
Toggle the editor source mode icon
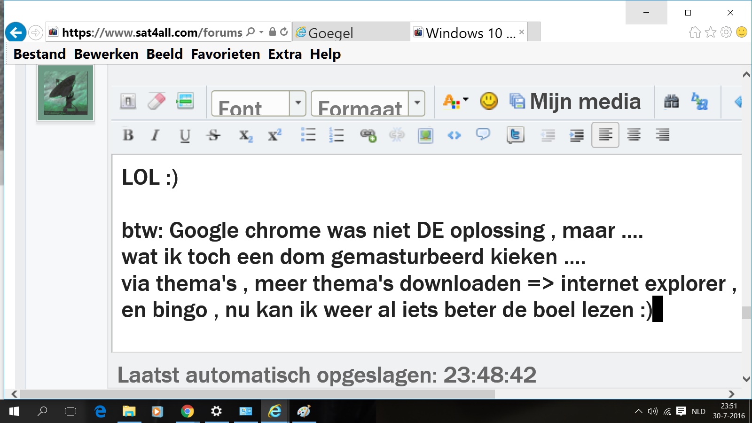128,101
